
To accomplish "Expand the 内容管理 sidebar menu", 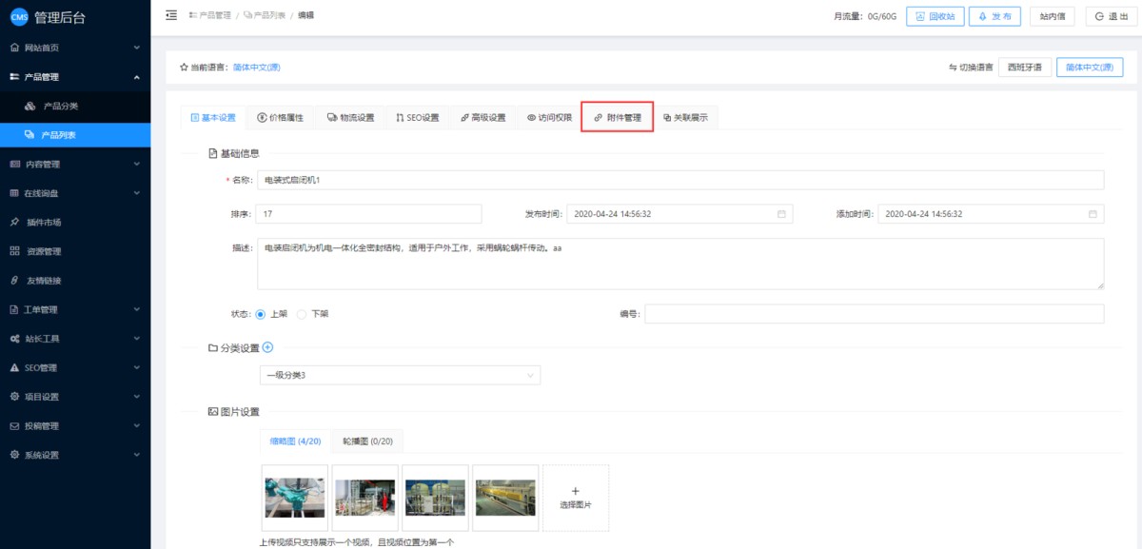I will (75, 165).
